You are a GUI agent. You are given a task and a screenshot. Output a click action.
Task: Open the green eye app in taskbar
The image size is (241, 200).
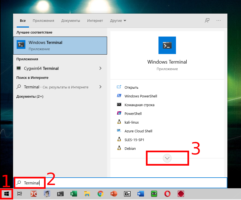pos(154,194)
